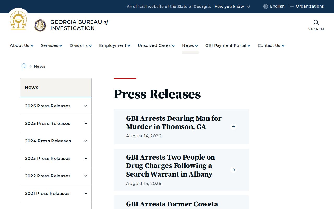Screen dimensions: 334x209
Task: Expand 2024 Press Releases chevron
Action: (86, 141)
